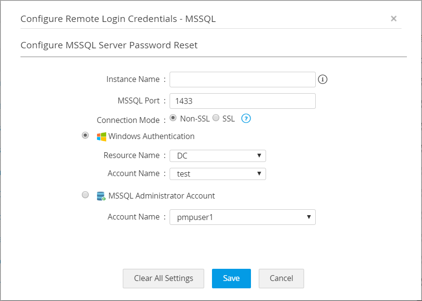Expand the pmpuser1 Account Name dropdown
Viewport: 422px width, 301px height.
[243, 217]
